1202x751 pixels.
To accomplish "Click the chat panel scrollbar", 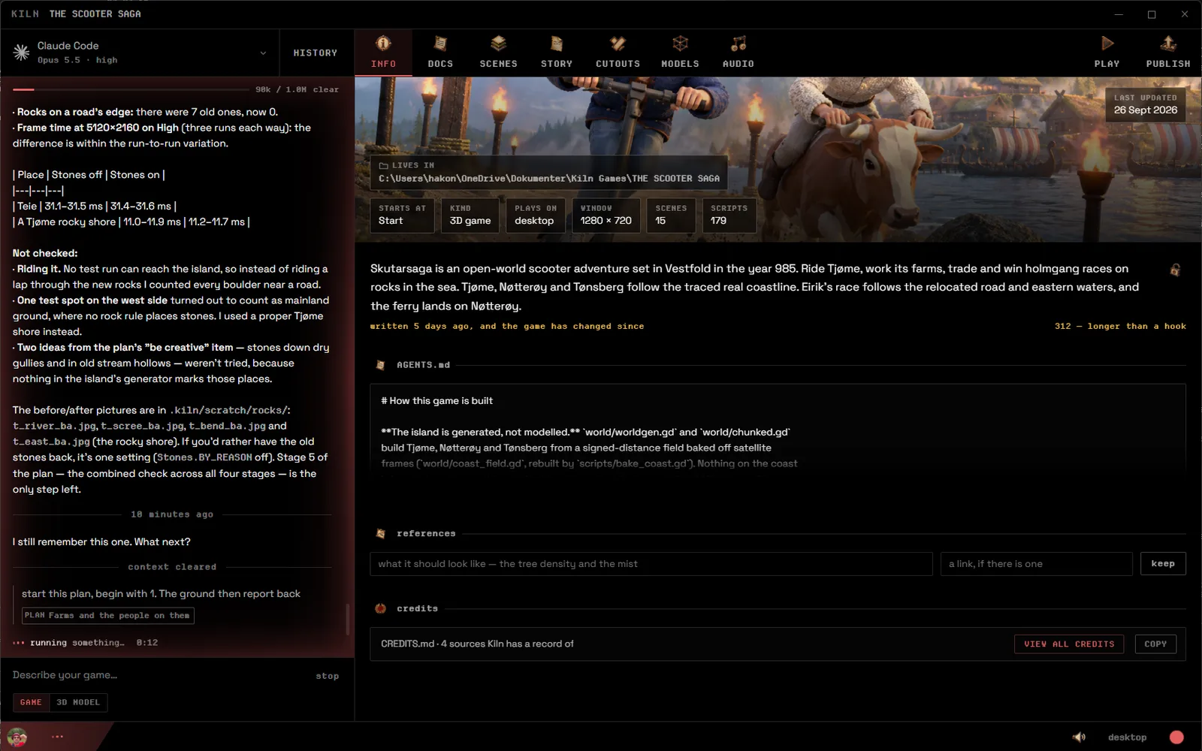I will (x=347, y=620).
